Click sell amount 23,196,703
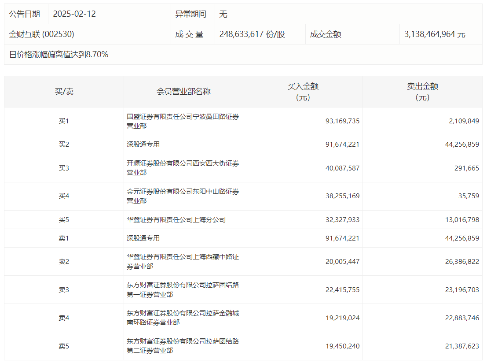This screenshot has width=487, height=363. 462,290
